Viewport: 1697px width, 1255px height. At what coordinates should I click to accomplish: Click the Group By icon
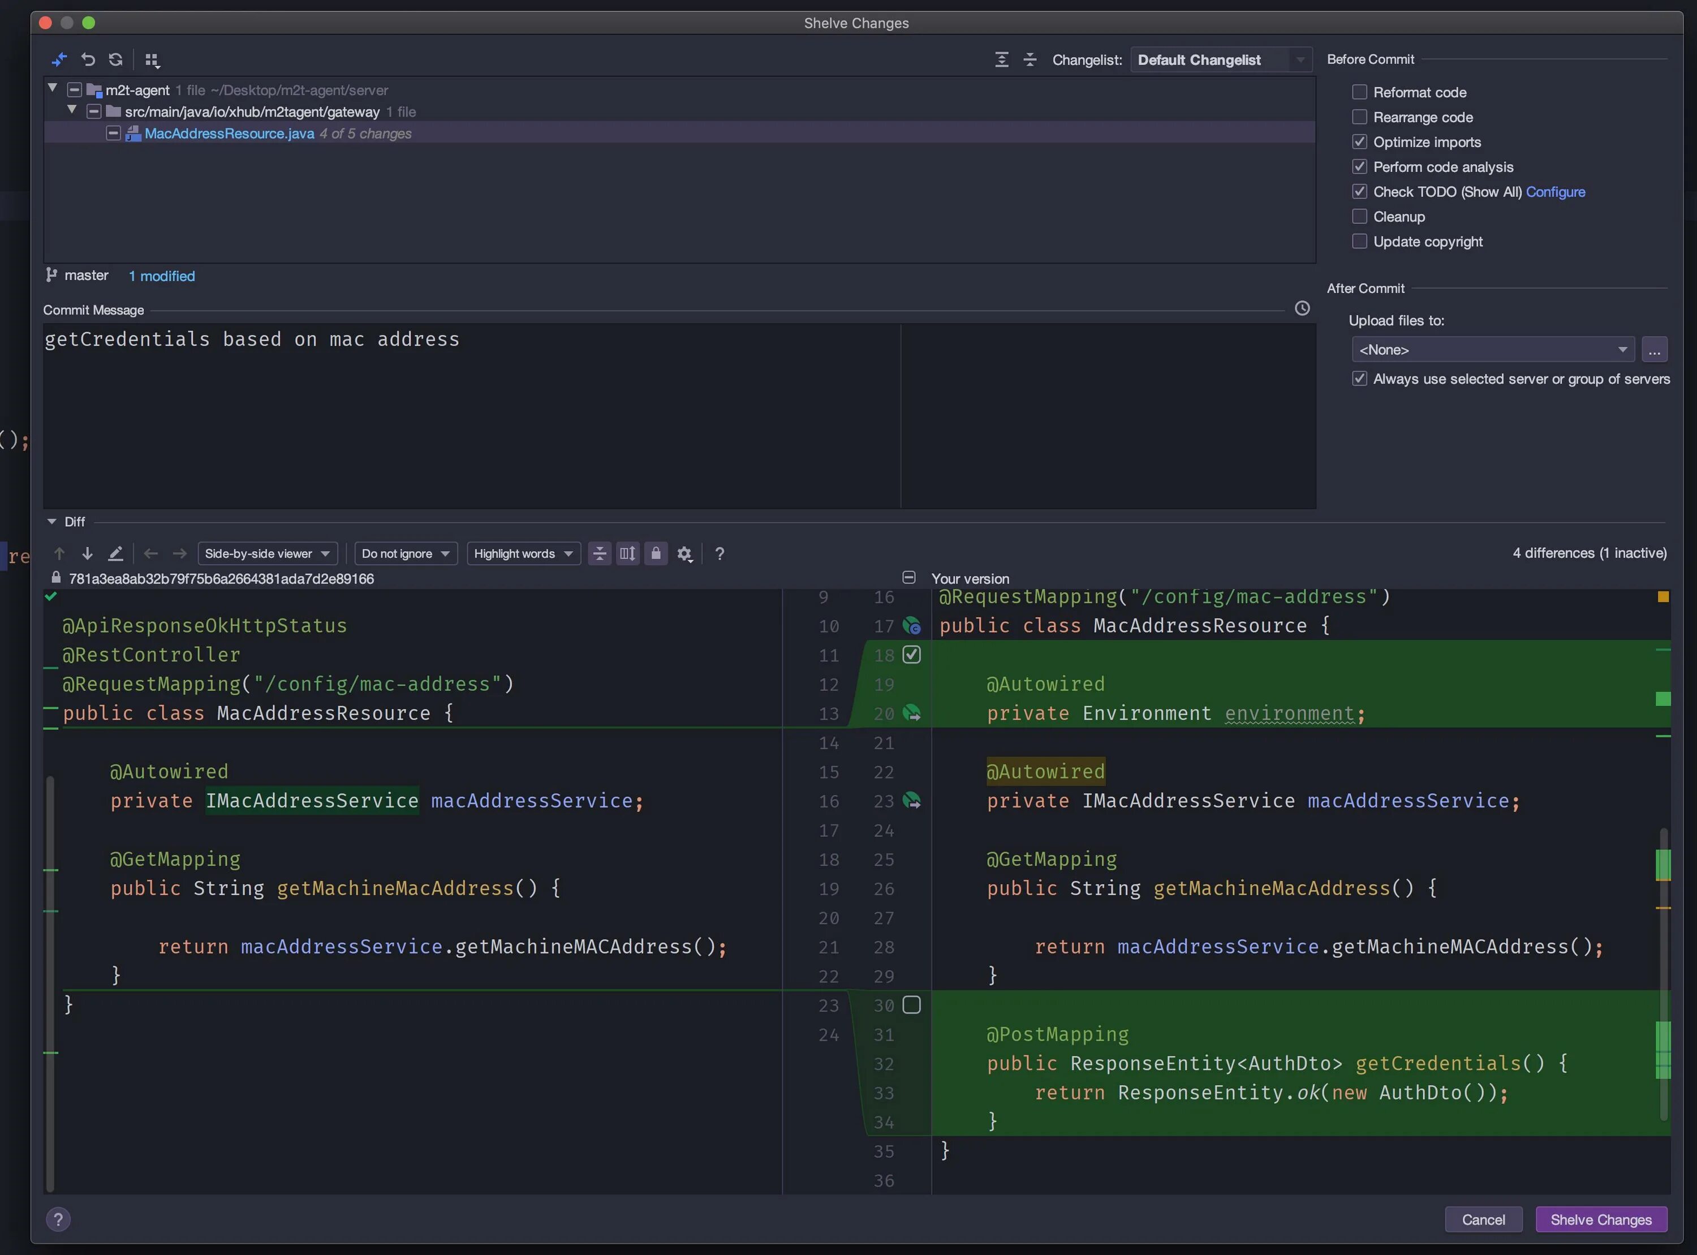click(152, 60)
